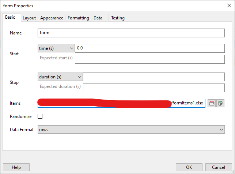Focus the Start time value field
Screen dimensions: 235x174
pyautogui.click(x=149, y=48)
